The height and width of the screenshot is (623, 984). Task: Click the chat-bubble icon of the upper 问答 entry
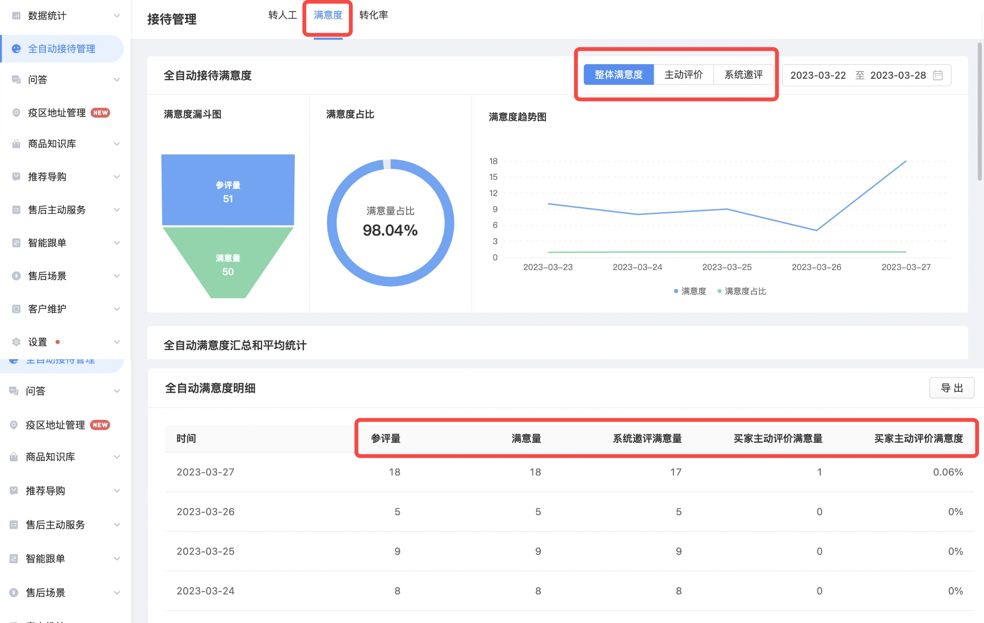[x=16, y=80]
